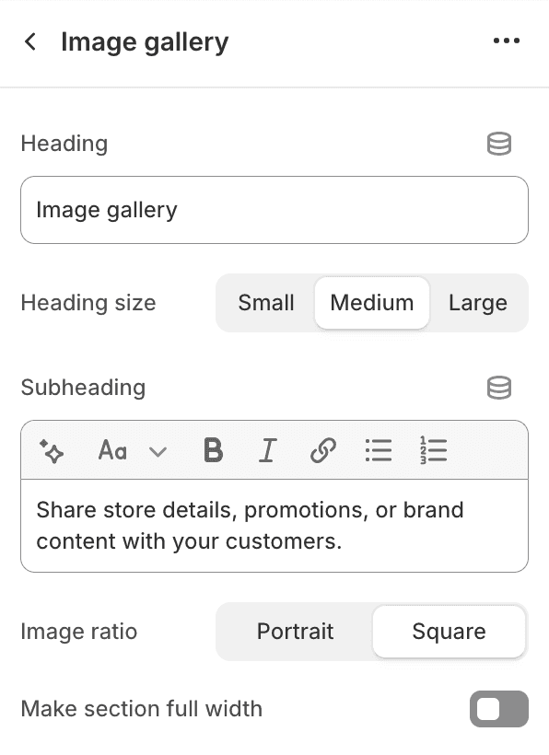Screen dimensions: 549x755
Task: Insert a link in Subheading editor
Action: point(322,450)
